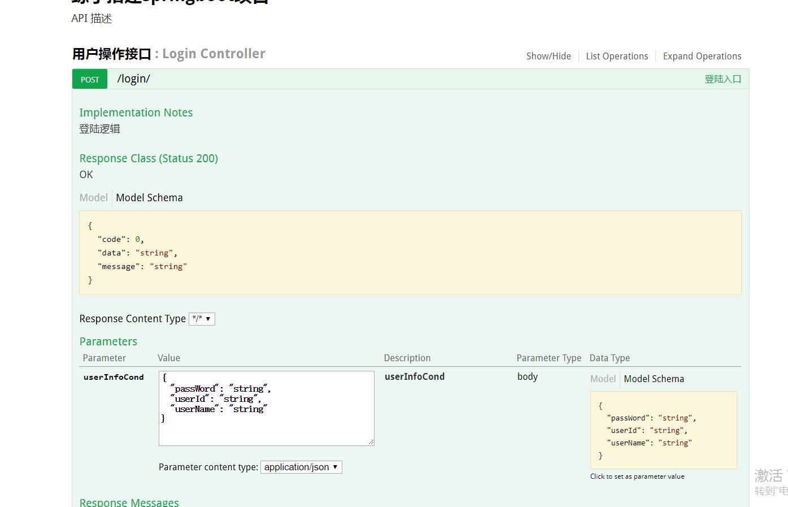
Task: Click the green POST method badge
Action: [x=90, y=79]
